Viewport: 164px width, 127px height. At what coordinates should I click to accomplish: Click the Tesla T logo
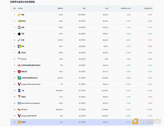(19, 97)
